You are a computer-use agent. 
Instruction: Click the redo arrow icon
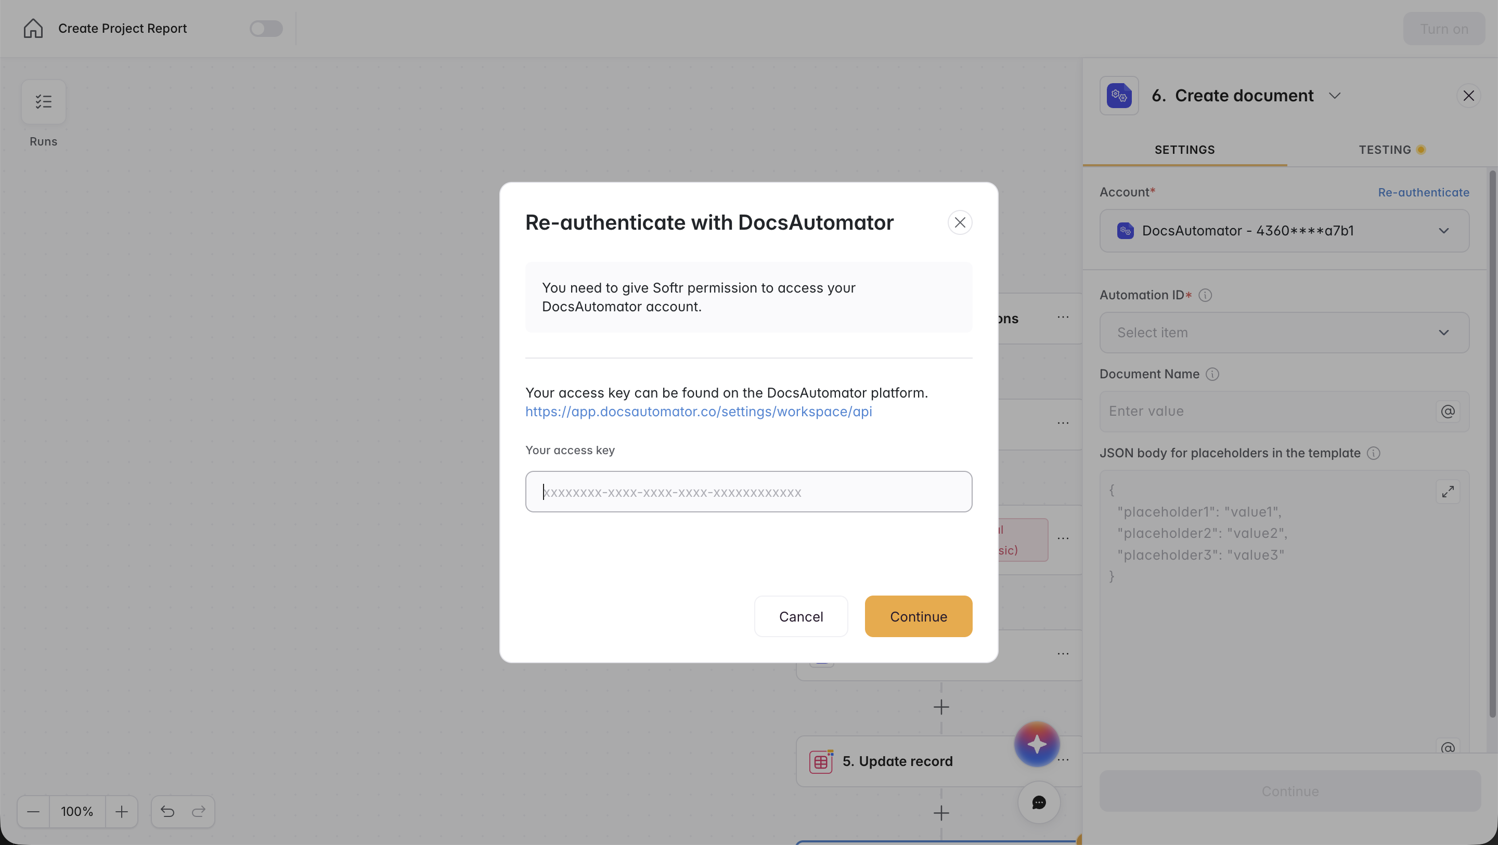tap(198, 811)
